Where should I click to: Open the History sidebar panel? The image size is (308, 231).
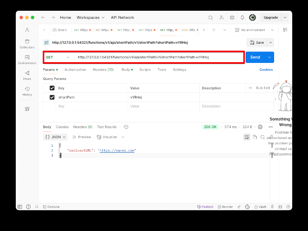(x=27, y=91)
